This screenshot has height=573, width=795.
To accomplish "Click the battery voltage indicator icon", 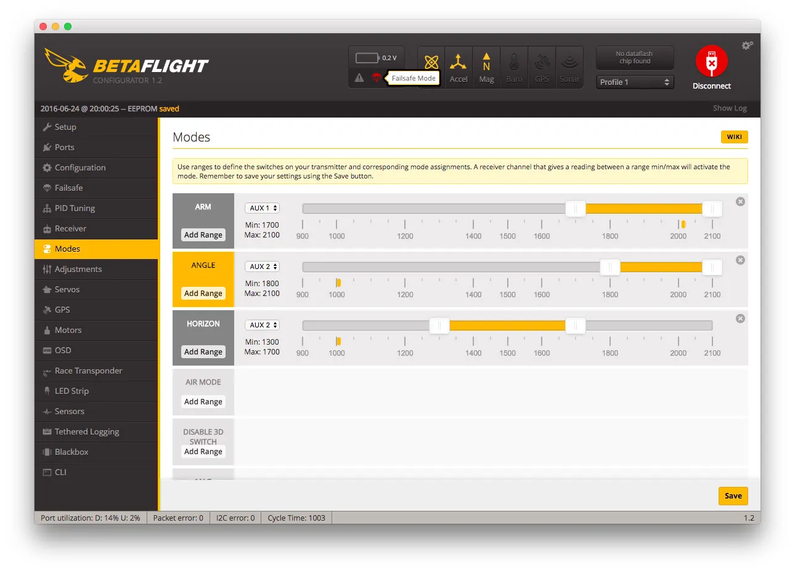I will [367, 58].
